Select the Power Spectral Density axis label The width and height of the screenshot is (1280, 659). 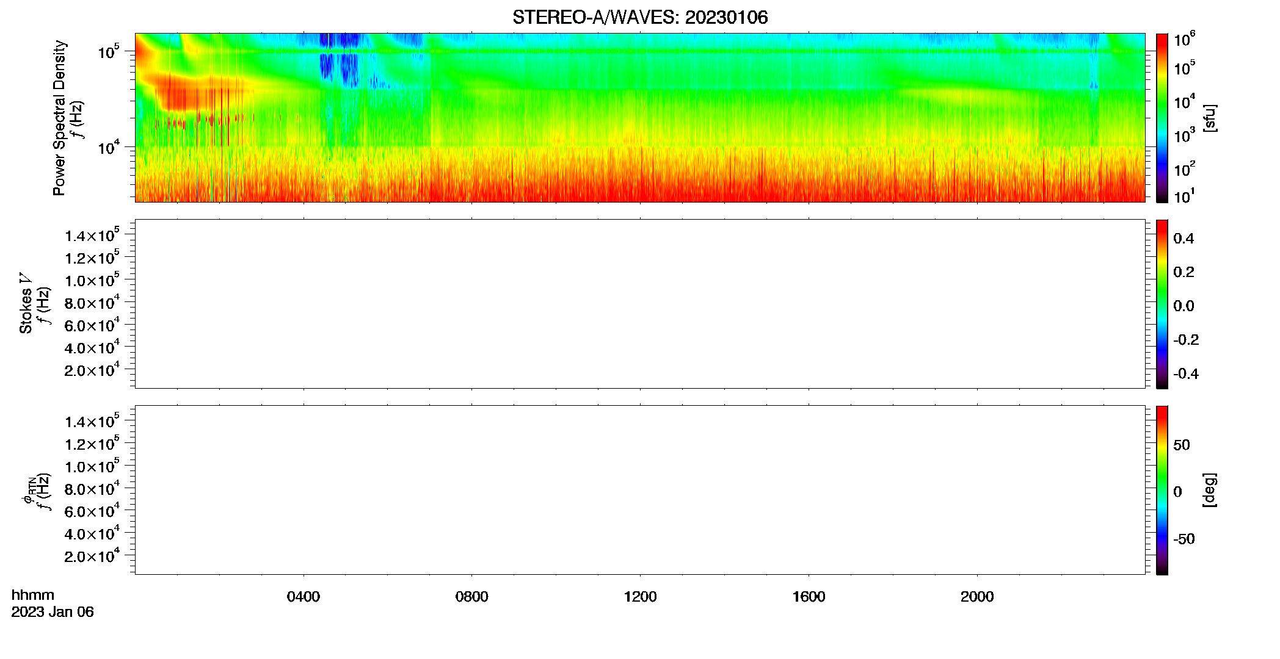coord(59,118)
